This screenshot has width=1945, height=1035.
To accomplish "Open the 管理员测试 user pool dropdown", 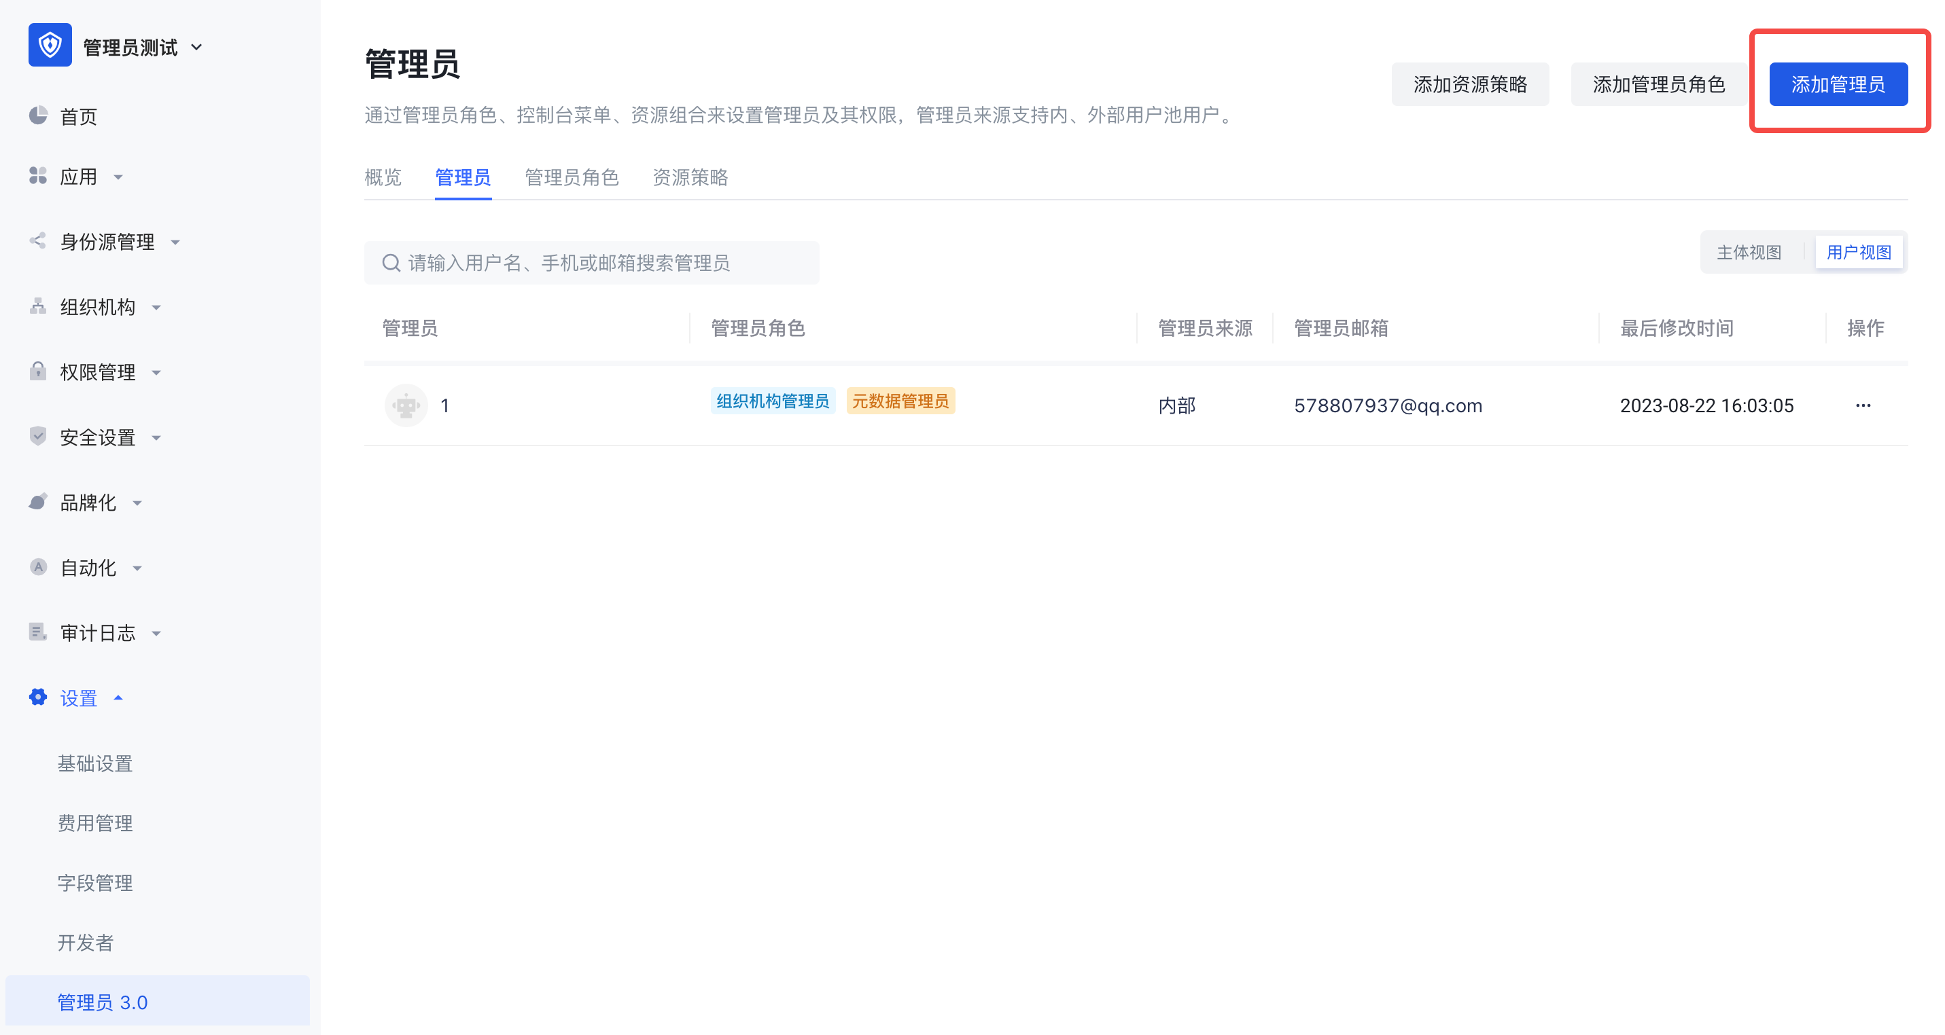I will pyautogui.click(x=143, y=47).
